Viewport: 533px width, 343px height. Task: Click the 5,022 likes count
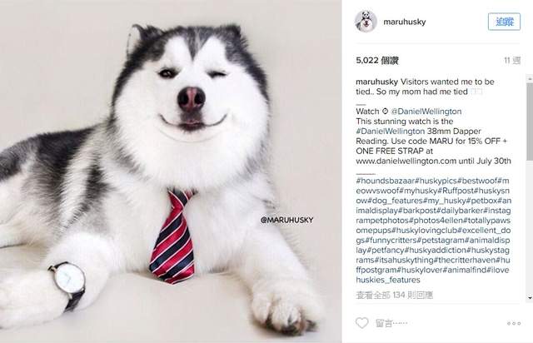(x=377, y=61)
